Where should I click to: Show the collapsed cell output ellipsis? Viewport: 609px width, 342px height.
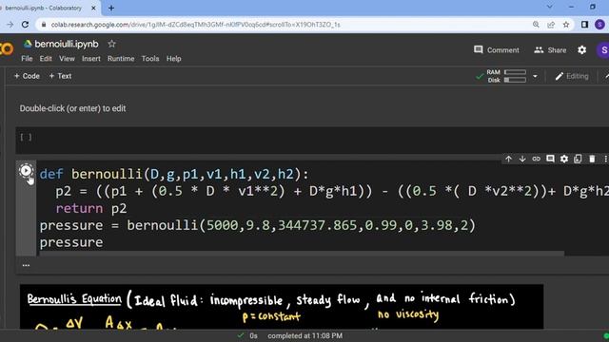pyautogui.click(x=26, y=265)
